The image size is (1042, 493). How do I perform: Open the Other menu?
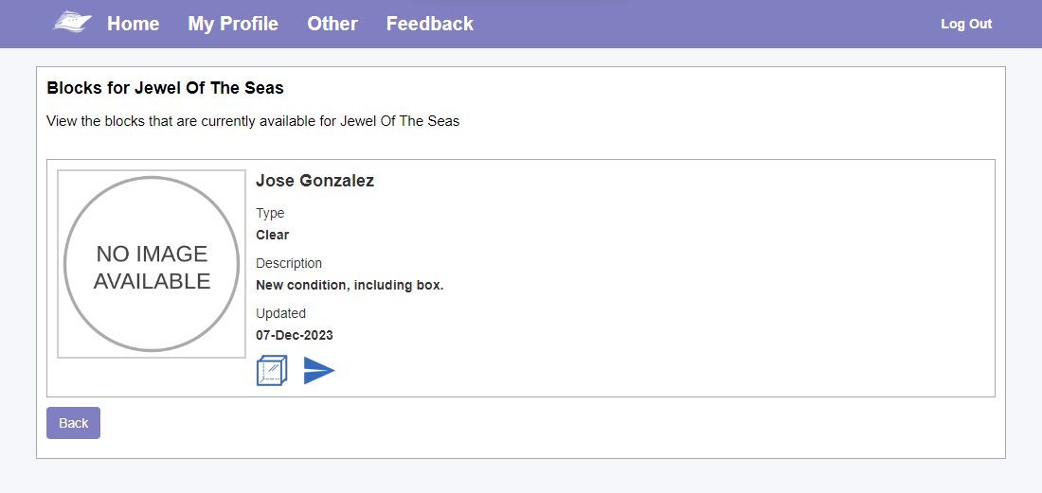[332, 24]
